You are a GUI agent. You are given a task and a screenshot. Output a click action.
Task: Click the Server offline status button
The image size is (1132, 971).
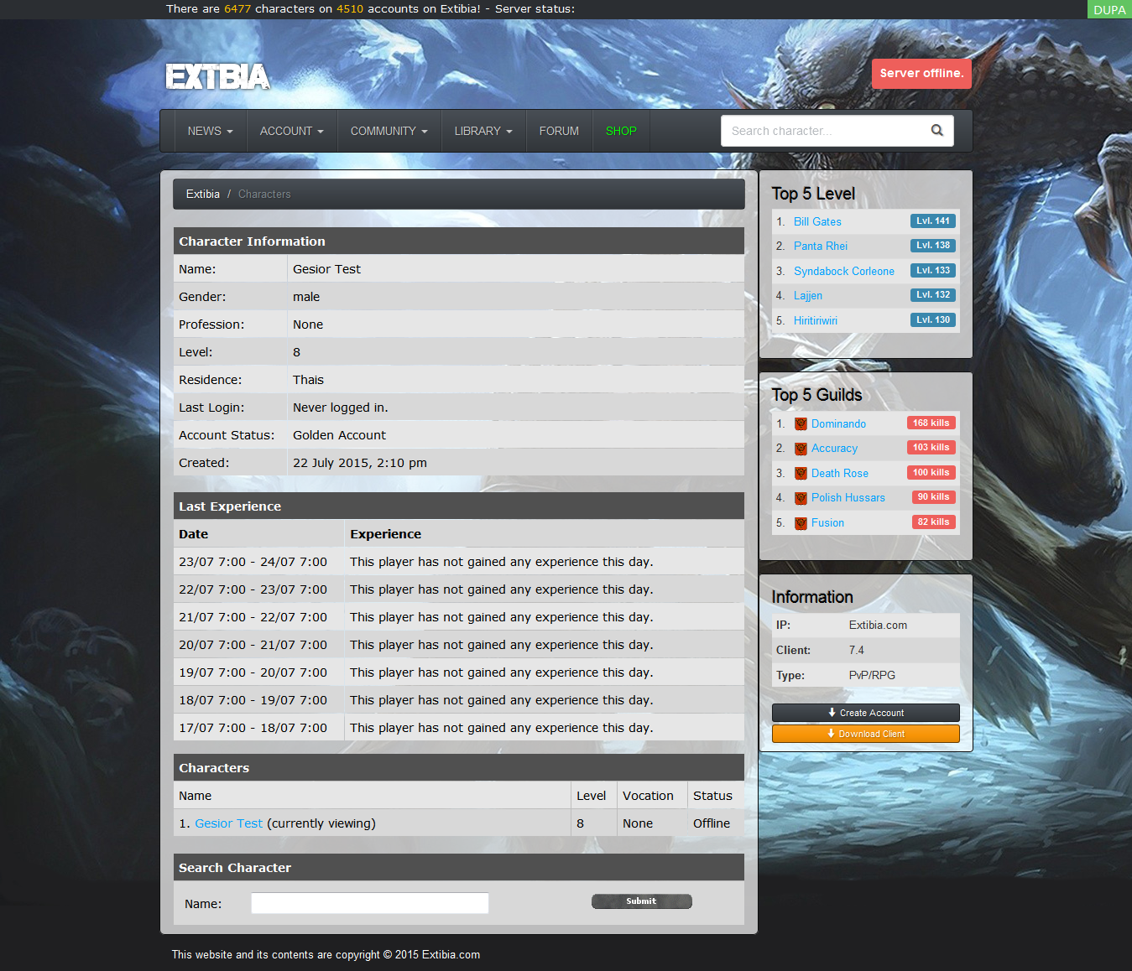click(x=921, y=73)
